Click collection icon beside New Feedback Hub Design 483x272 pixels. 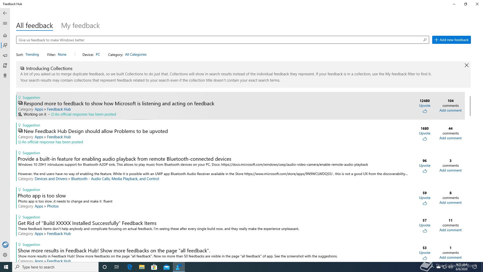(x=20, y=131)
